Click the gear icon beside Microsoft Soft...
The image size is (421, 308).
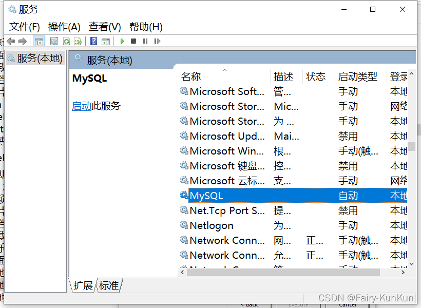coord(184,91)
